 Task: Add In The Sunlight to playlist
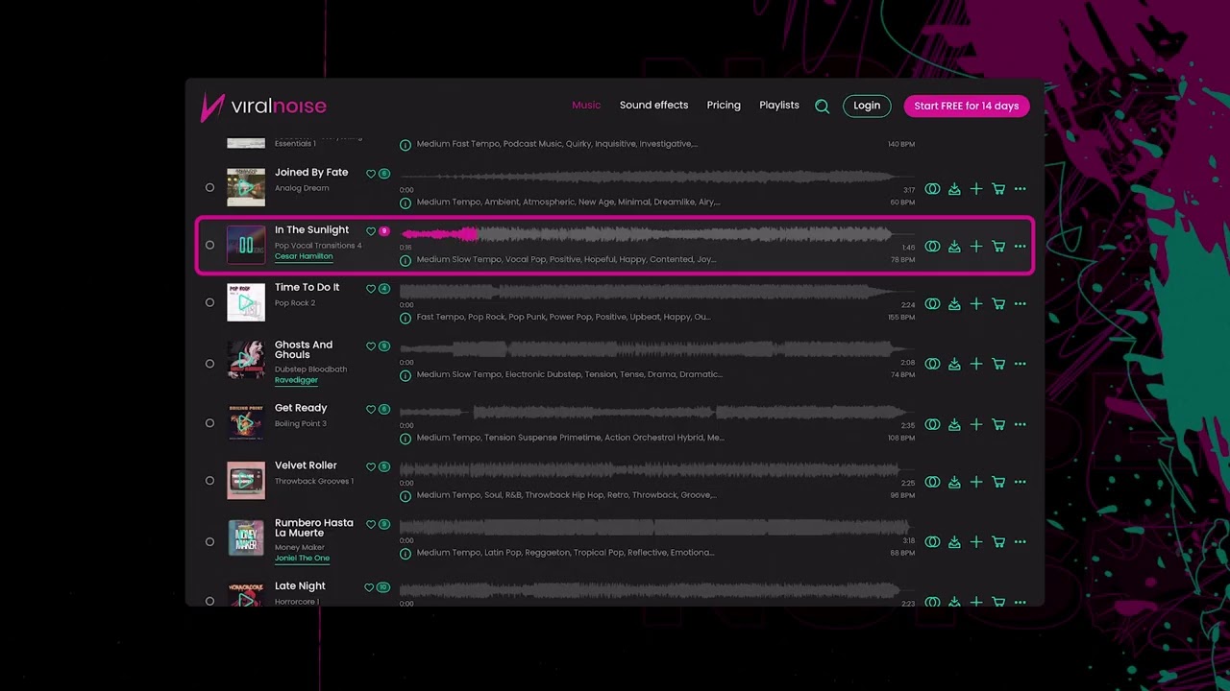[976, 247]
